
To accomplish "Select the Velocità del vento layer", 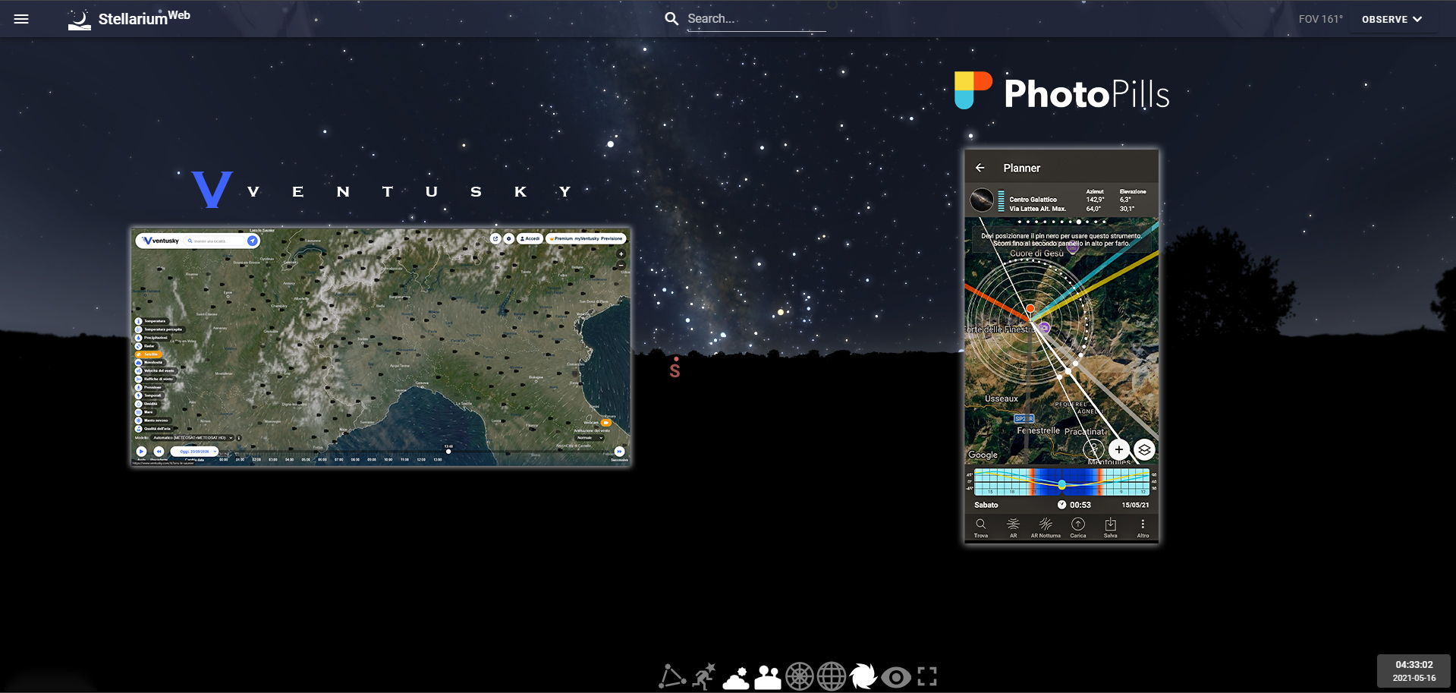I will [x=155, y=370].
